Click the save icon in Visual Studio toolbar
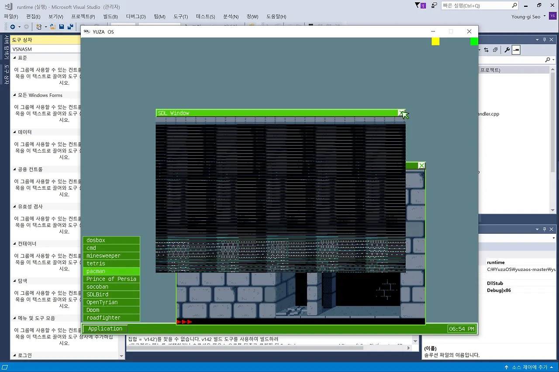The width and height of the screenshot is (559, 372). [x=62, y=27]
